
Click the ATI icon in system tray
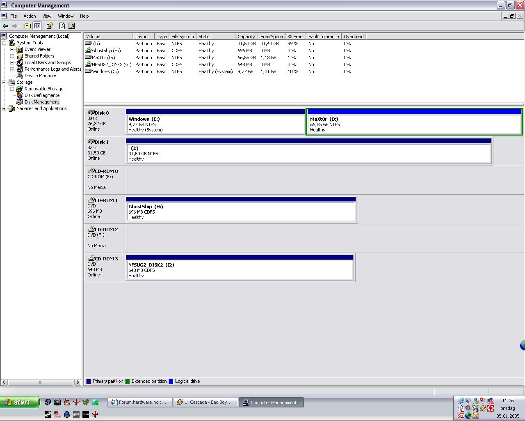point(461,416)
